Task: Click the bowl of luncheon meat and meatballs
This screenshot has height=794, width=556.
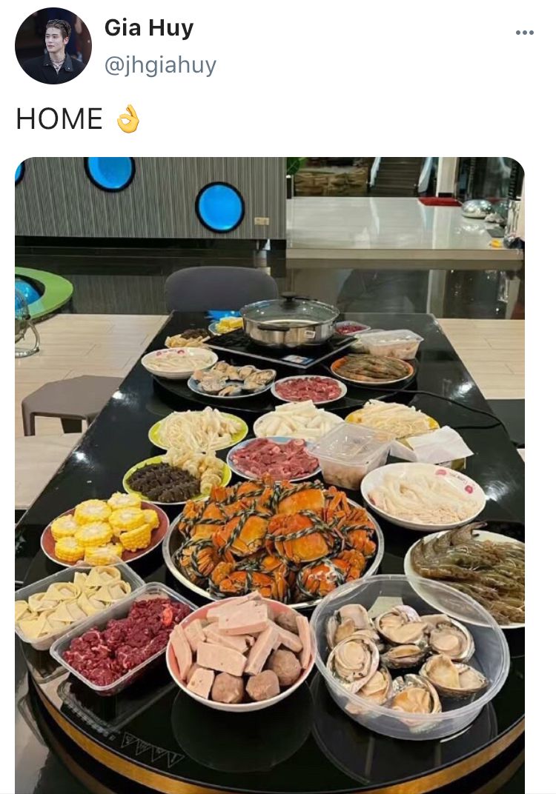Action: point(241,654)
